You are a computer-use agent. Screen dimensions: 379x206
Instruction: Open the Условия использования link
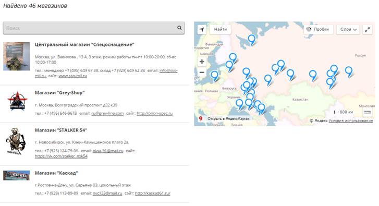pos(350,120)
